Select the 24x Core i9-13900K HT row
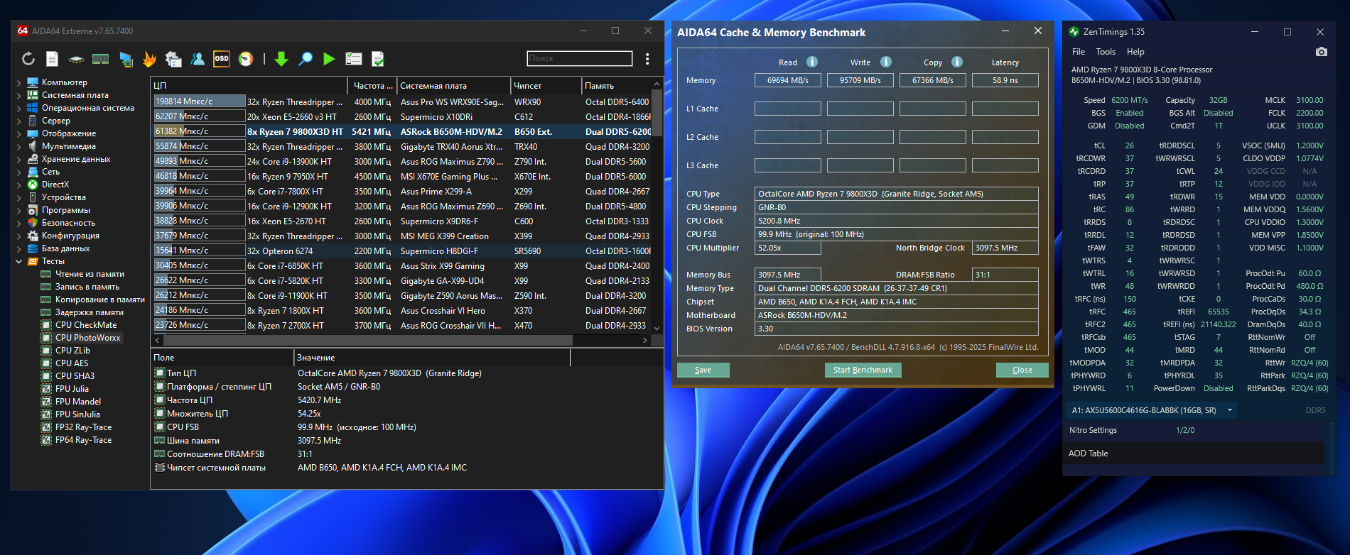The height and width of the screenshot is (555, 1350). pyautogui.click(x=402, y=161)
